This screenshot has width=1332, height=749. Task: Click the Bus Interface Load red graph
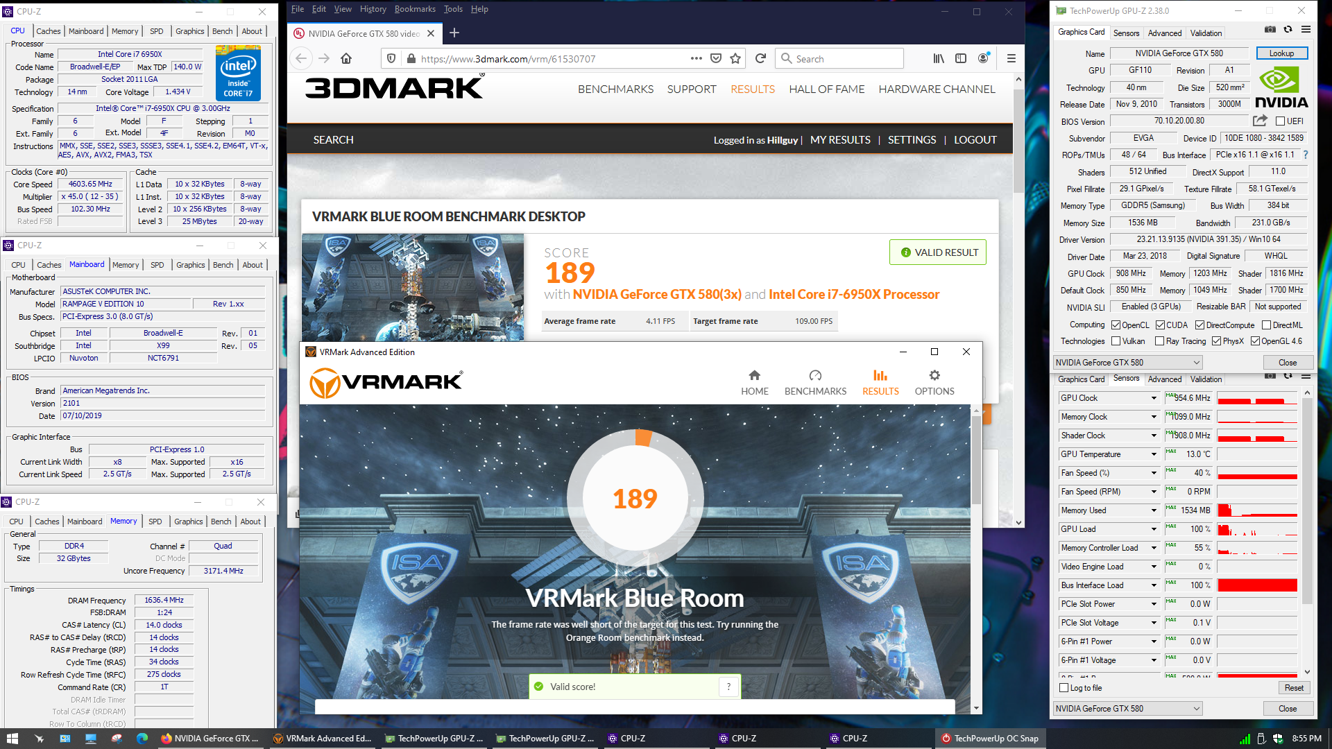[x=1257, y=585]
